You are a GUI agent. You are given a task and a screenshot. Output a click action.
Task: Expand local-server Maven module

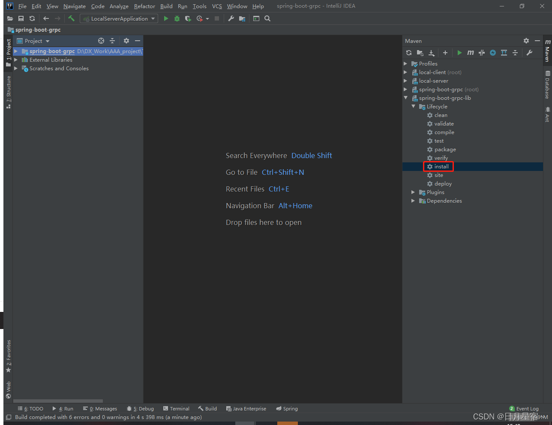pos(405,81)
